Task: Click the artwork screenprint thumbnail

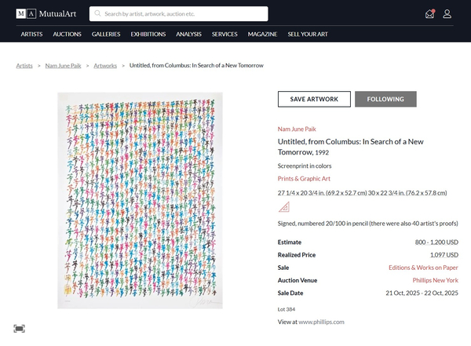Action: point(140,200)
